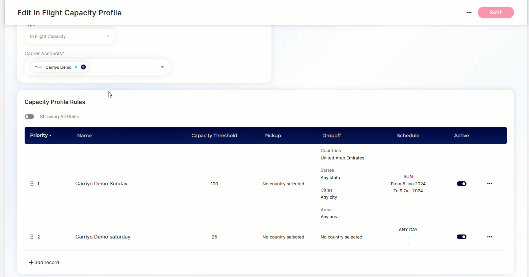Open the three-dot menu beside SAVE

pos(469,13)
